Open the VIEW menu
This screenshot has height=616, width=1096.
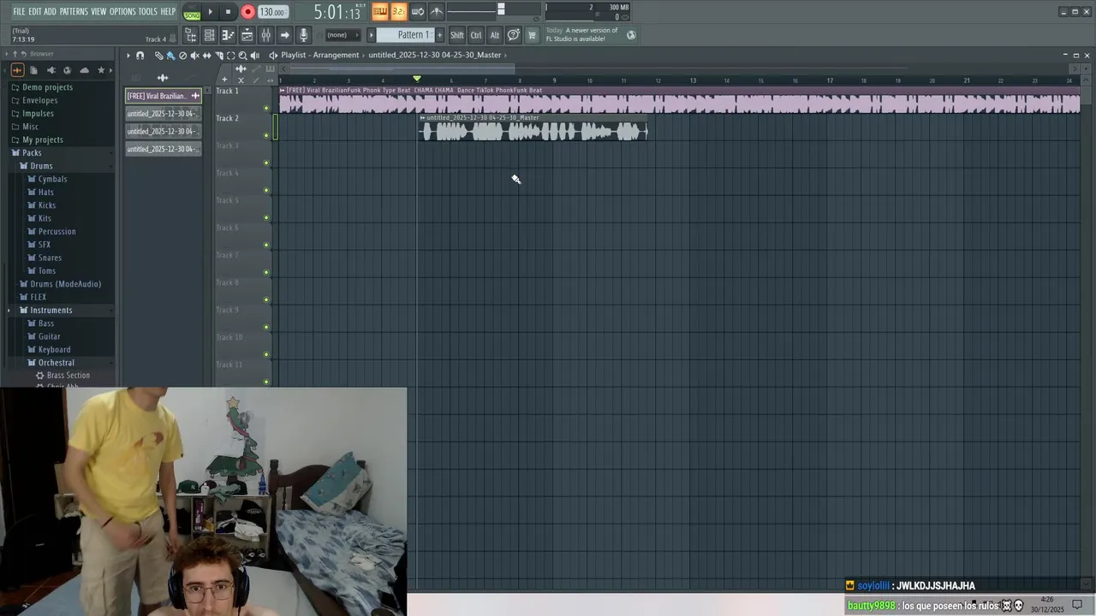[98, 12]
